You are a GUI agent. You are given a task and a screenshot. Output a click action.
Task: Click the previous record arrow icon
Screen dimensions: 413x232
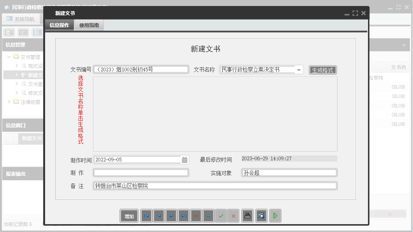[159, 215]
